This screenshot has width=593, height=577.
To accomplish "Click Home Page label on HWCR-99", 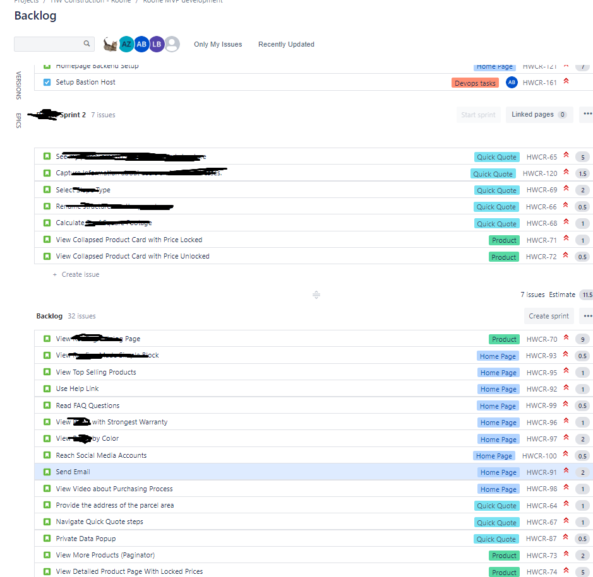I will tap(498, 406).
